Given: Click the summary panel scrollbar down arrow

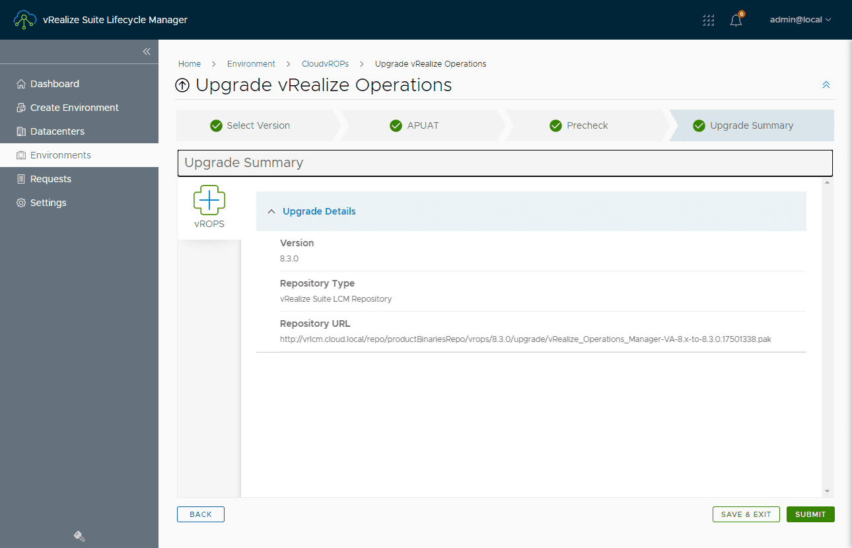Looking at the screenshot, I should (827, 491).
